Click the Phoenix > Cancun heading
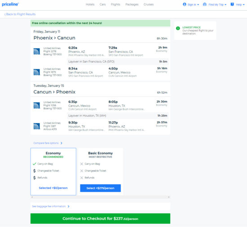Image resolution: width=247 pixels, height=227 pixels. (54, 38)
